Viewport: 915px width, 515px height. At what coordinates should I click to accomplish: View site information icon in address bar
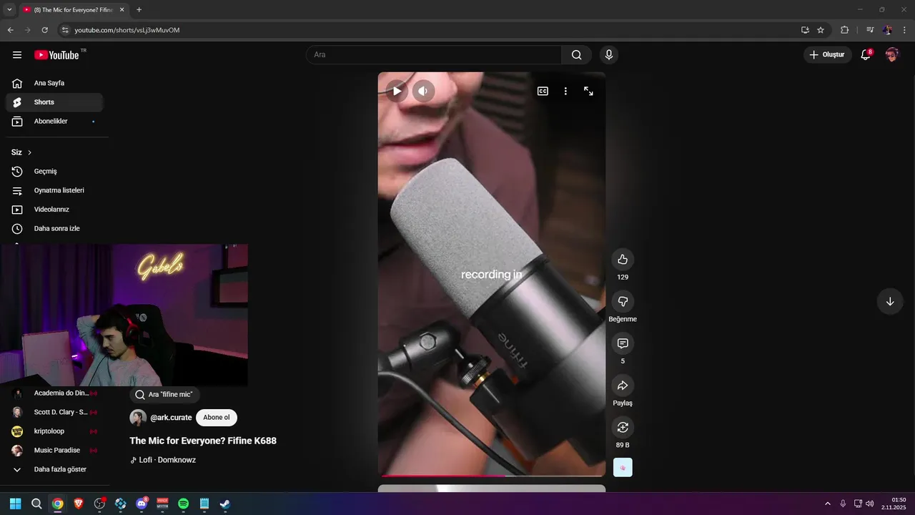pos(64,30)
